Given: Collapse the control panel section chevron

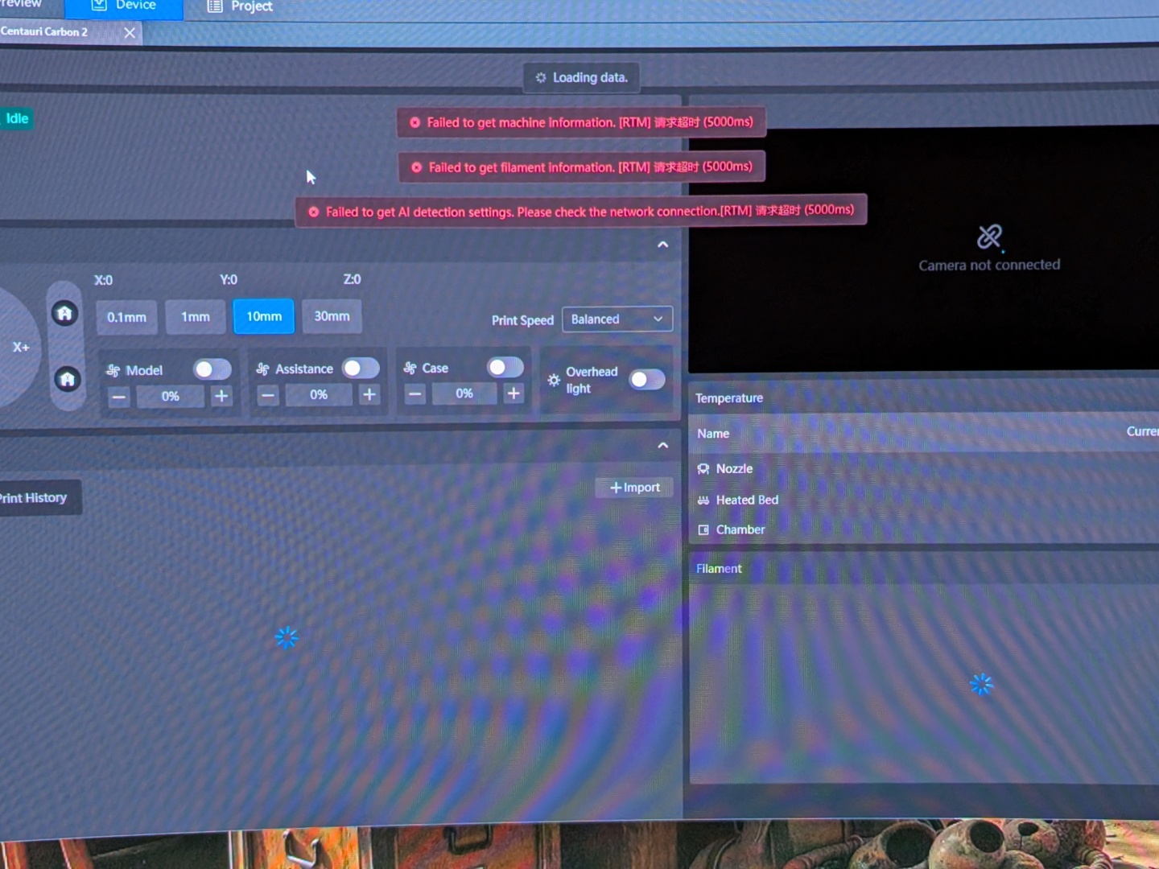Looking at the screenshot, I should 662,244.
